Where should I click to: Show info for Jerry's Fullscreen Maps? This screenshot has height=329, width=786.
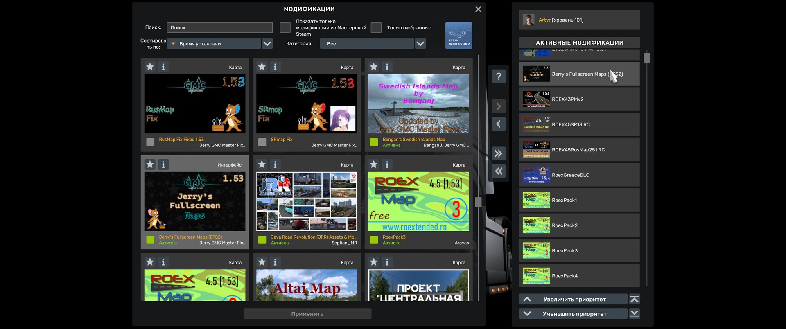pyautogui.click(x=163, y=164)
